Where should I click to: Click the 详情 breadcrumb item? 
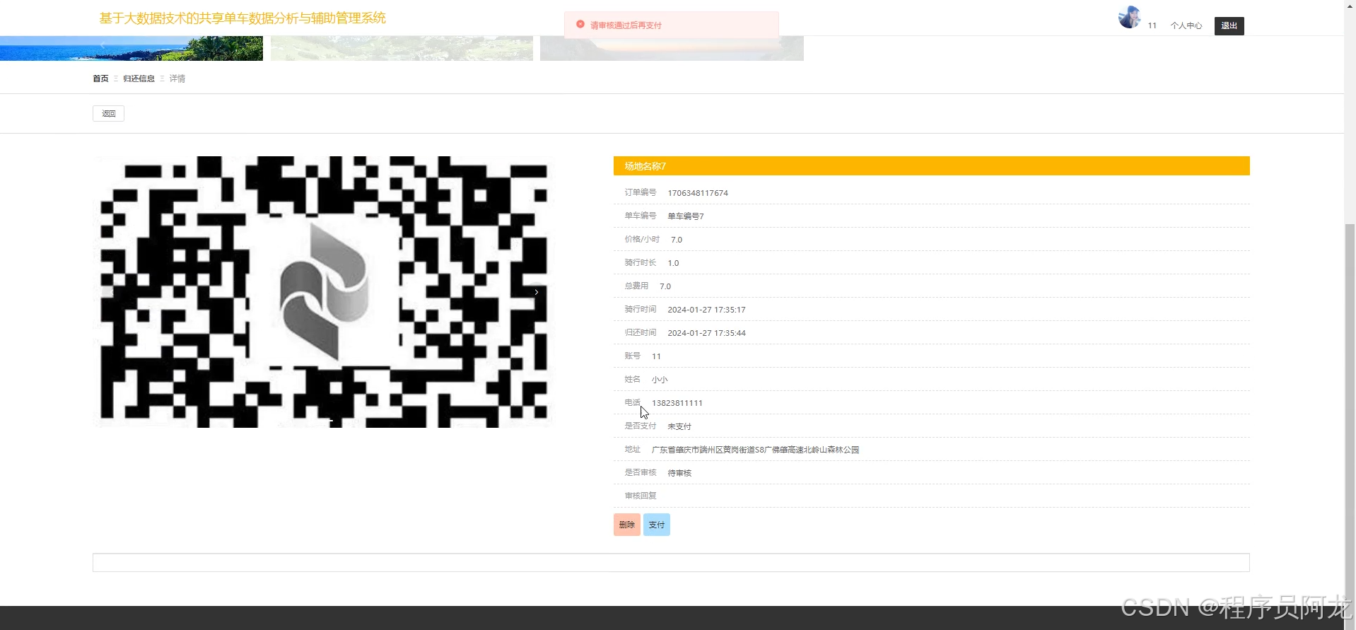point(177,78)
